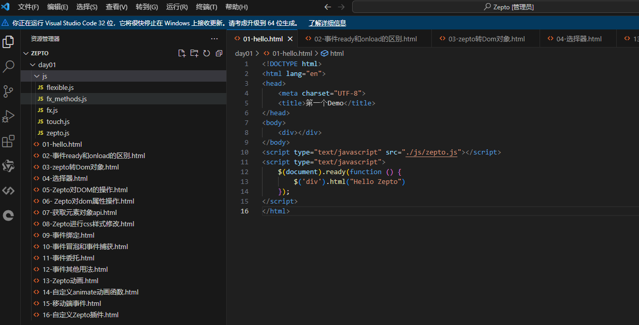Image resolution: width=639 pixels, height=325 pixels.
Task: Click line number 16 in the gutter
Action: (x=244, y=211)
